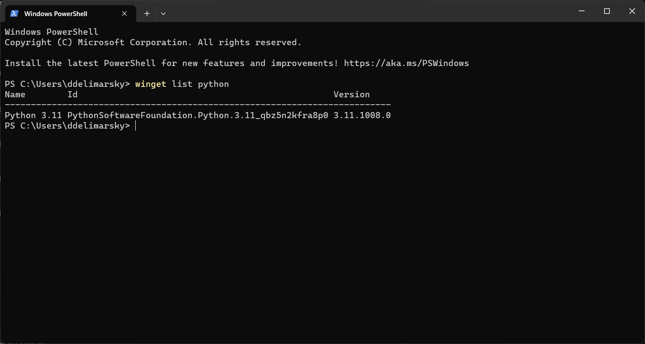Click the version number 3.11.1008.0
This screenshot has width=645, height=344.
362,115
